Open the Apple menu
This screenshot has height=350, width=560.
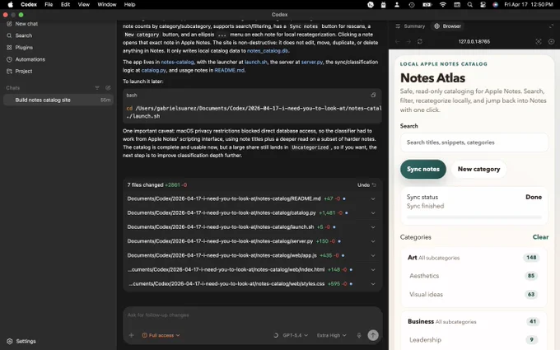tap(10, 5)
